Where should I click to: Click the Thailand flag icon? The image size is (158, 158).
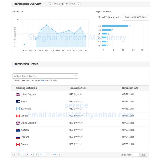click(18, 137)
